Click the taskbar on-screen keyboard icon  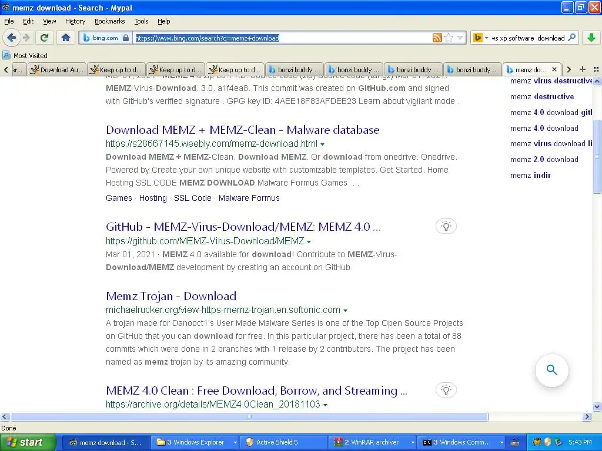click(515, 443)
